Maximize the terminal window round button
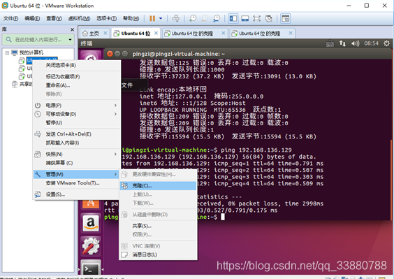 tap(124, 54)
